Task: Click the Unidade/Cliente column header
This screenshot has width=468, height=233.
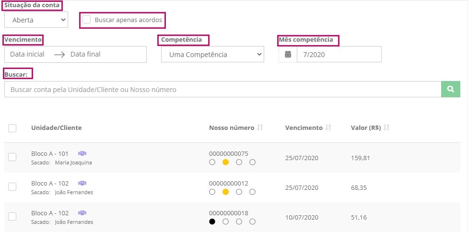Action: click(57, 128)
